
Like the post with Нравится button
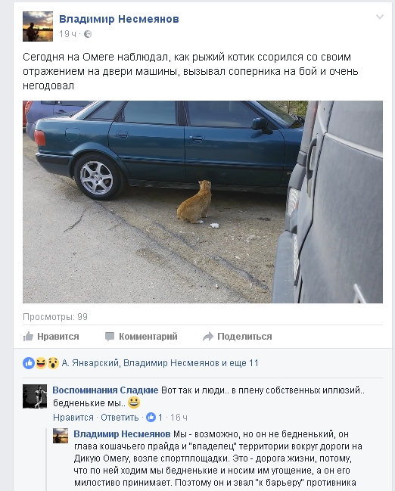click(51, 337)
